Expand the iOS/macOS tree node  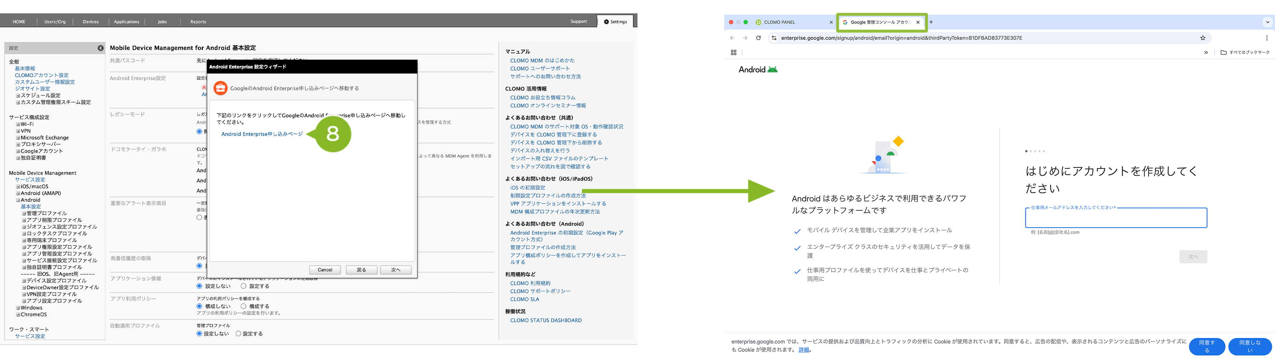(18, 187)
